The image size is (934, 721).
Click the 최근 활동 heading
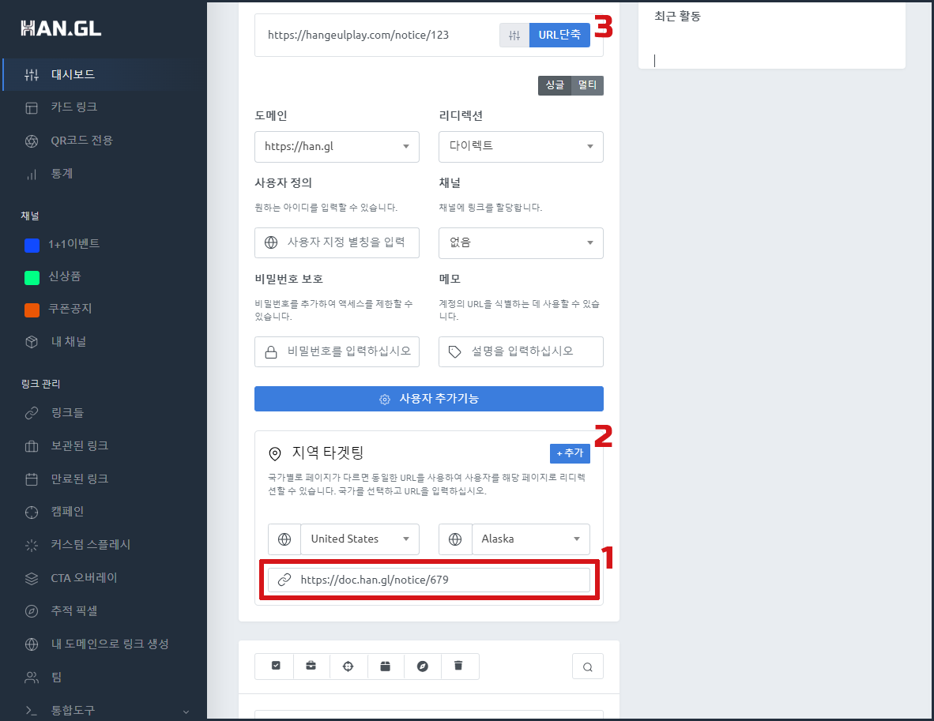point(677,16)
